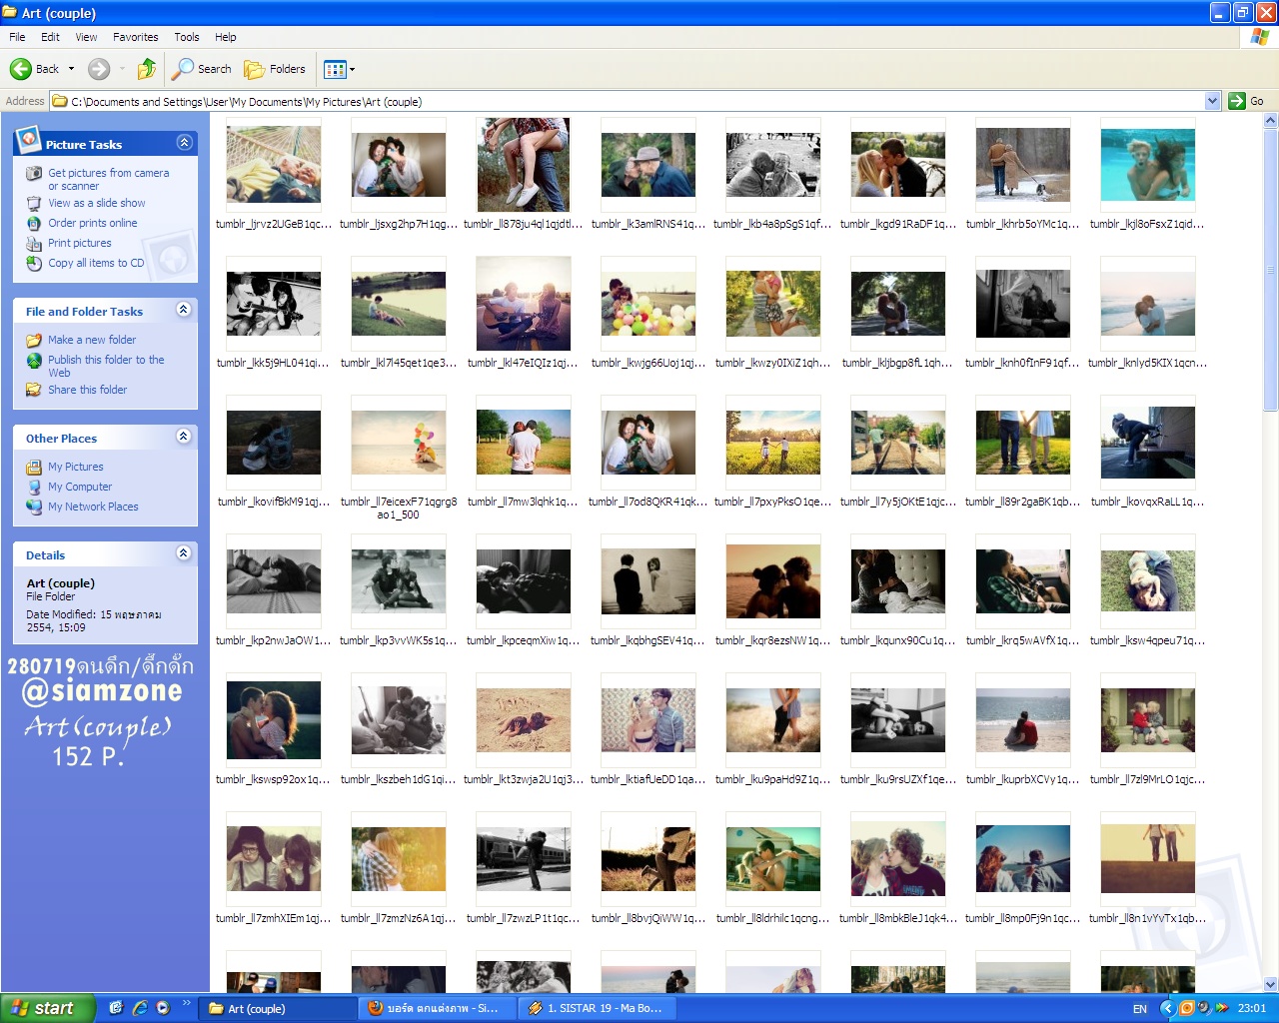Click the Go button
Screen dimensions: 1279x1023
[x=1246, y=101]
